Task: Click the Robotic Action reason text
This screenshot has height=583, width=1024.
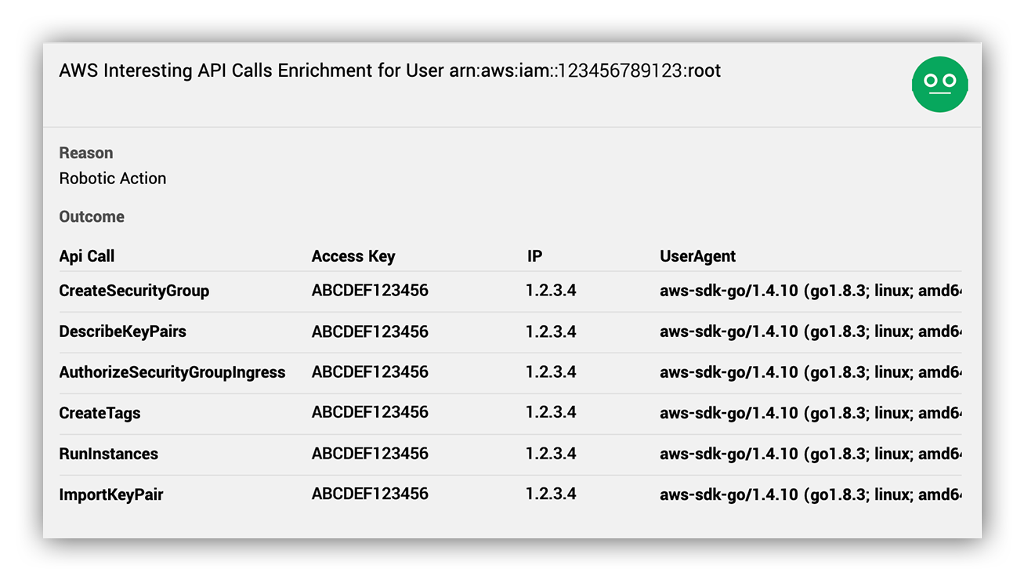Action: point(113,179)
